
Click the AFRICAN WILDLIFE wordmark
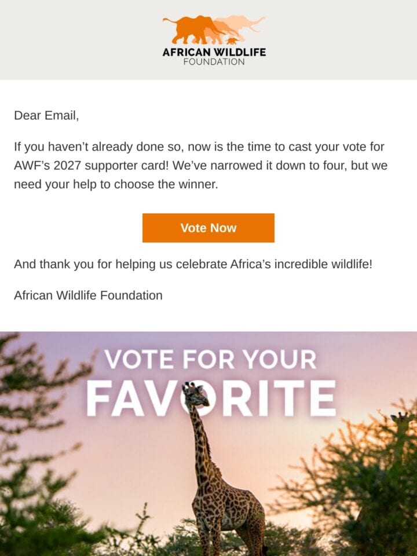tap(214, 52)
